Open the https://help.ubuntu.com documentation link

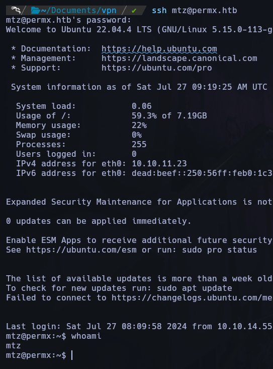pyautogui.click(x=159, y=49)
